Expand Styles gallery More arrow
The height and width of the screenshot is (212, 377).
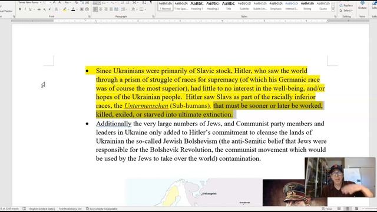click(x=333, y=9)
